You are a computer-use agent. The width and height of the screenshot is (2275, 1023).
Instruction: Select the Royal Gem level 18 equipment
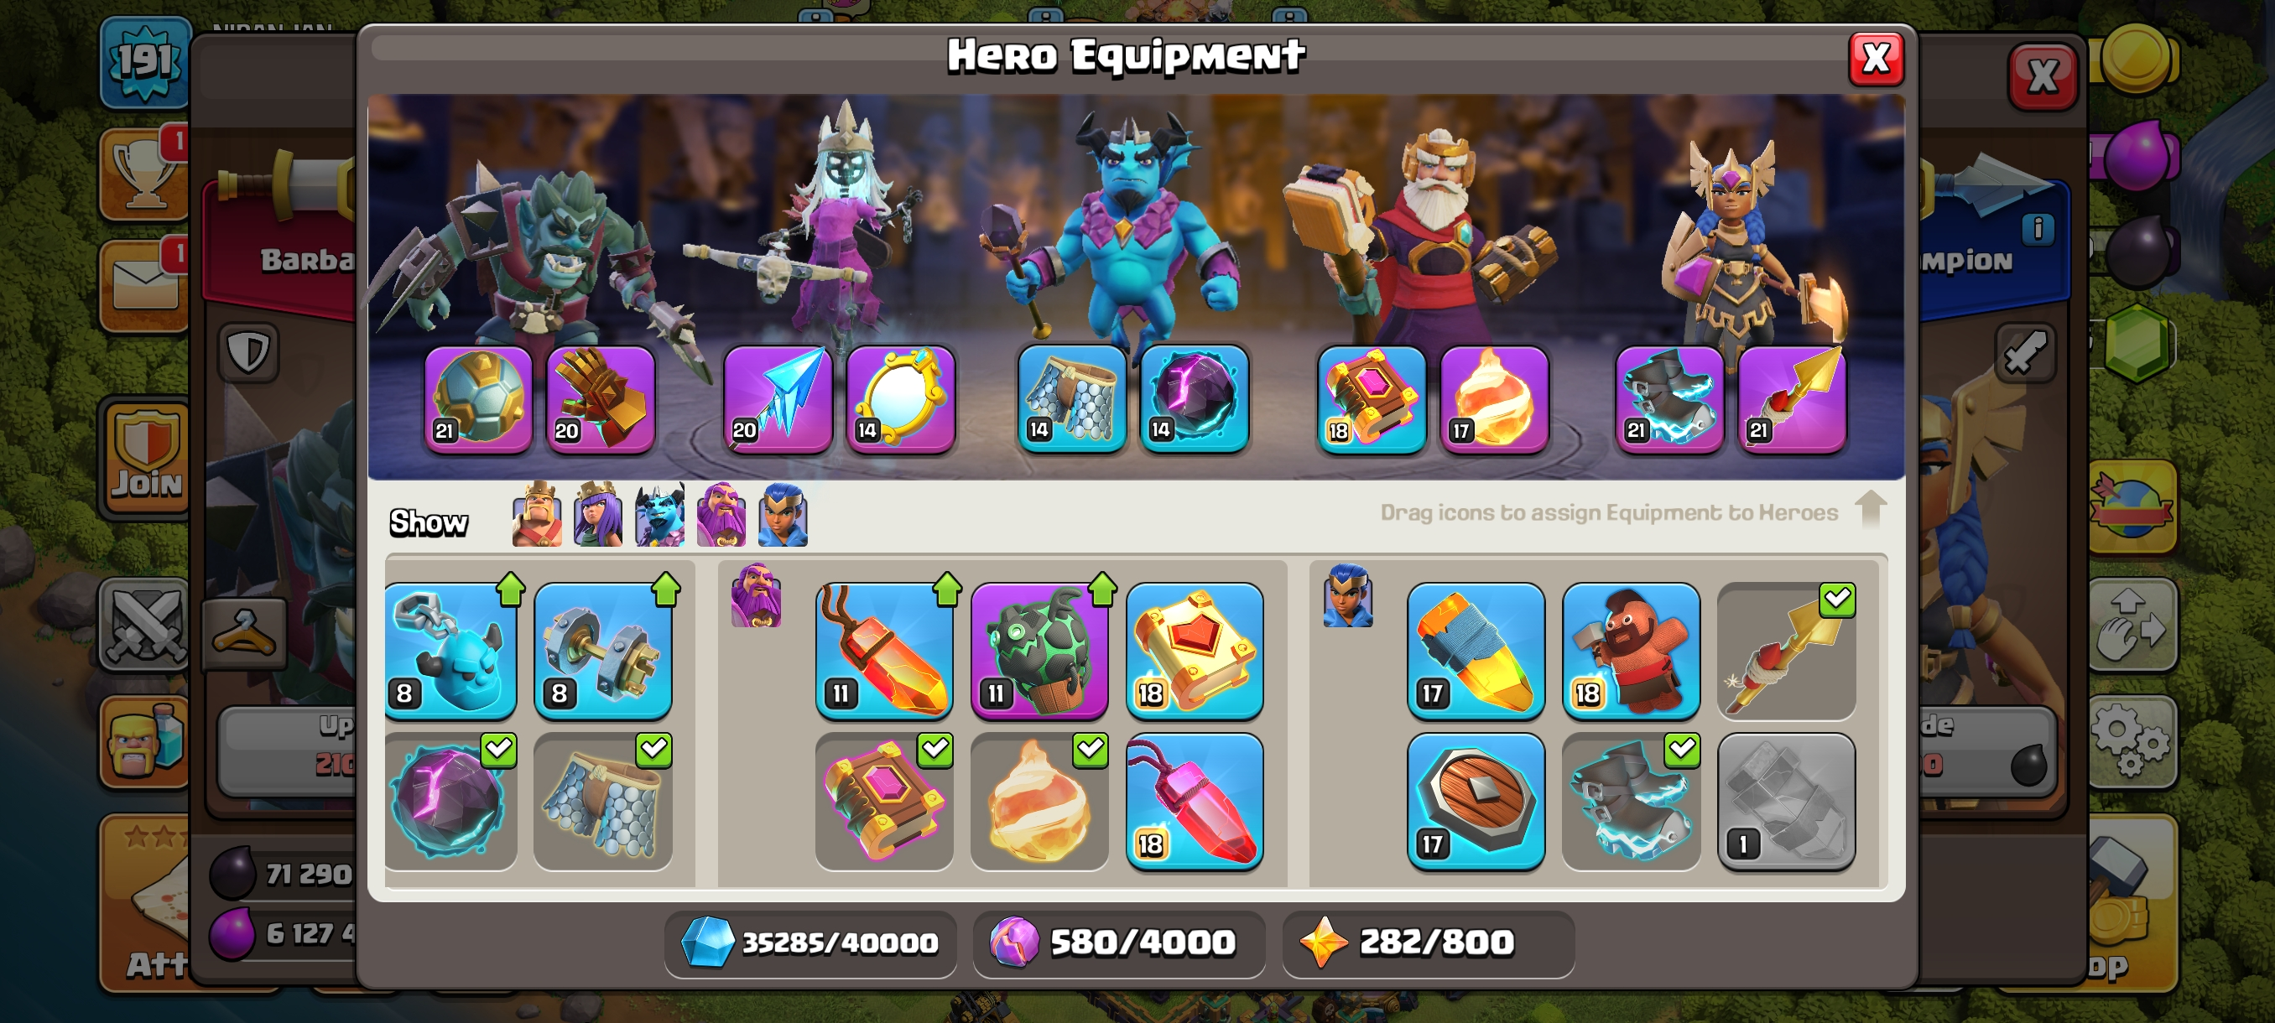pyautogui.click(x=1195, y=801)
